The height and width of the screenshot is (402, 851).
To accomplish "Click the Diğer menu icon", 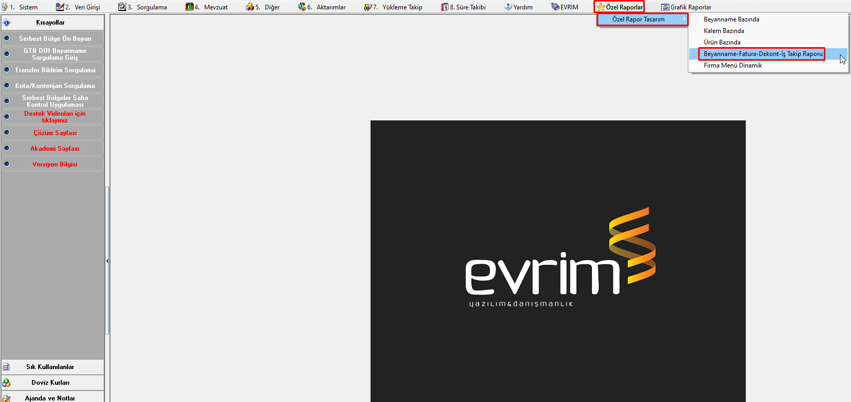I will tap(250, 7).
